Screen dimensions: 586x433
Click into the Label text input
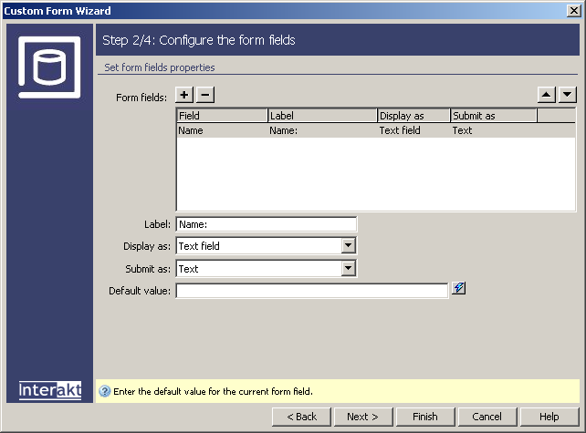tap(266, 223)
